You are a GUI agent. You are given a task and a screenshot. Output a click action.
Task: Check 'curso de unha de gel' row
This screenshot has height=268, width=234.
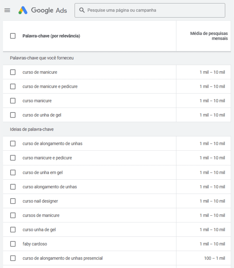tap(13, 115)
